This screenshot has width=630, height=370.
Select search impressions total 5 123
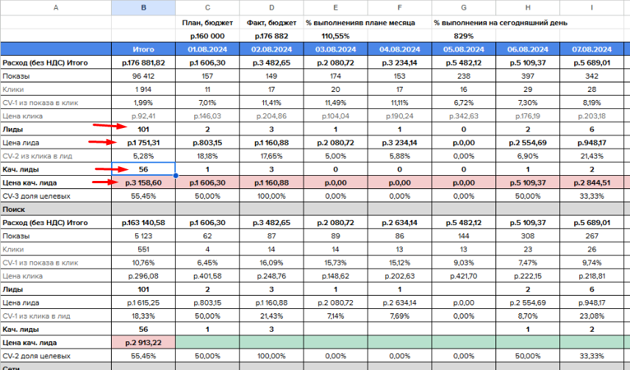point(143,235)
